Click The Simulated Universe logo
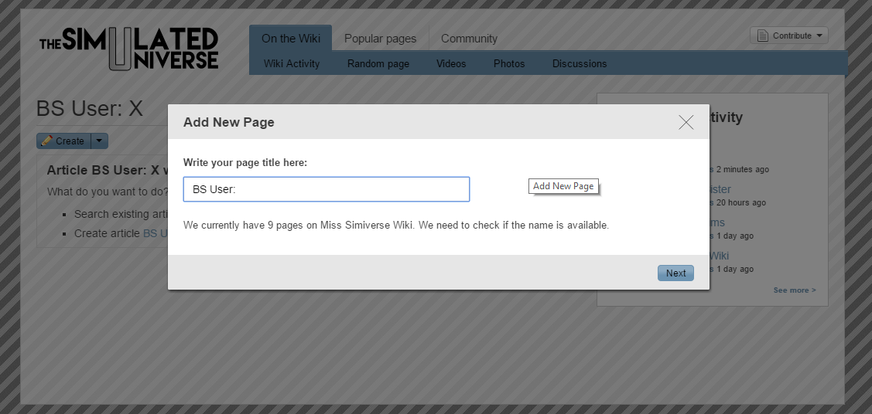The width and height of the screenshot is (872, 414). click(129, 49)
